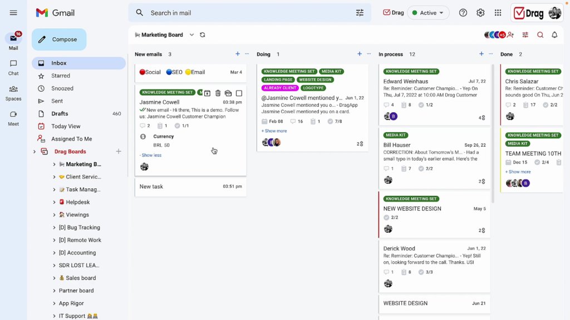Compose a new email

(x=59, y=39)
